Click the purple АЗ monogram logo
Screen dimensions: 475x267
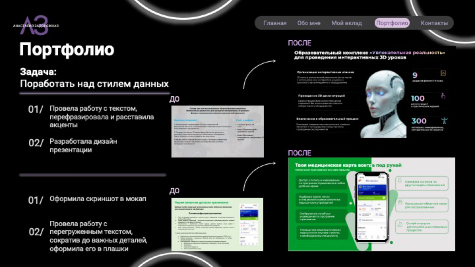point(34,26)
